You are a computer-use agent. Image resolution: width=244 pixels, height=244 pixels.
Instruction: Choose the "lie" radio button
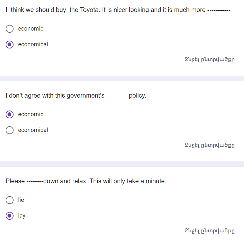pos(10,200)
